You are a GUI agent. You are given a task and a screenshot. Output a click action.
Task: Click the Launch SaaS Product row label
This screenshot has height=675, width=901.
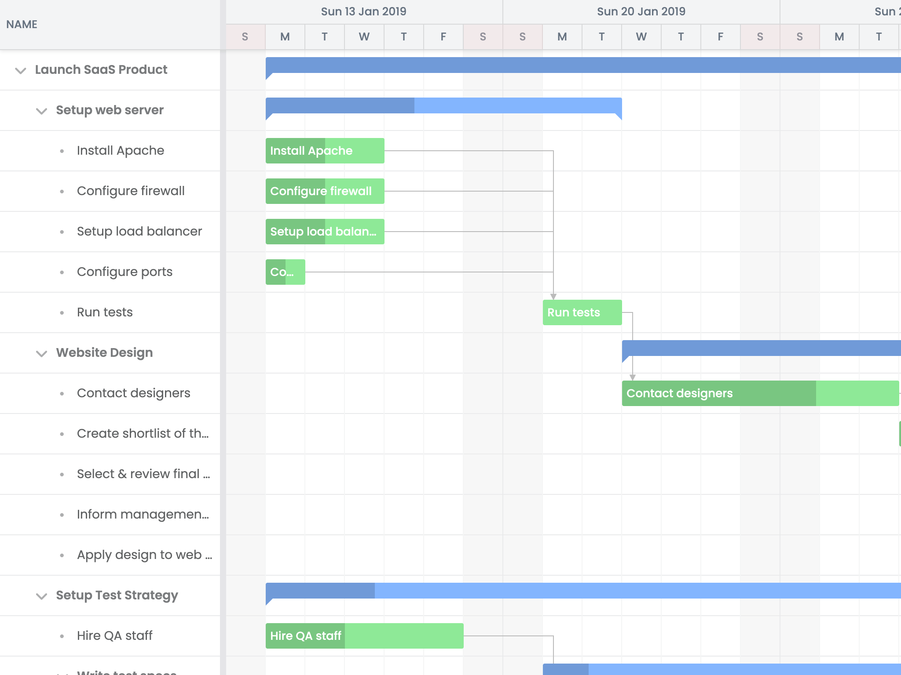tap(101, 69)
